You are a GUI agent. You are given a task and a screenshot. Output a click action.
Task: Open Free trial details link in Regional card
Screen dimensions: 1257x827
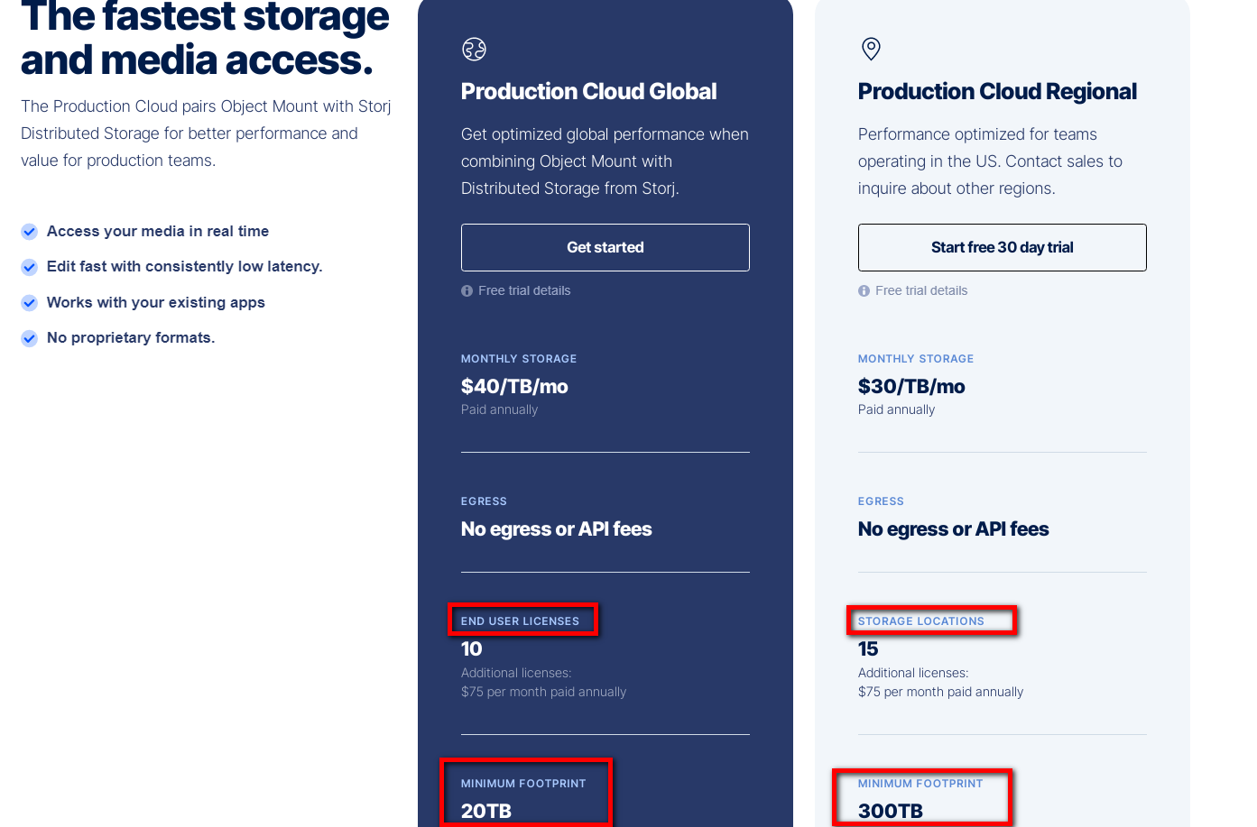[921, 290]
